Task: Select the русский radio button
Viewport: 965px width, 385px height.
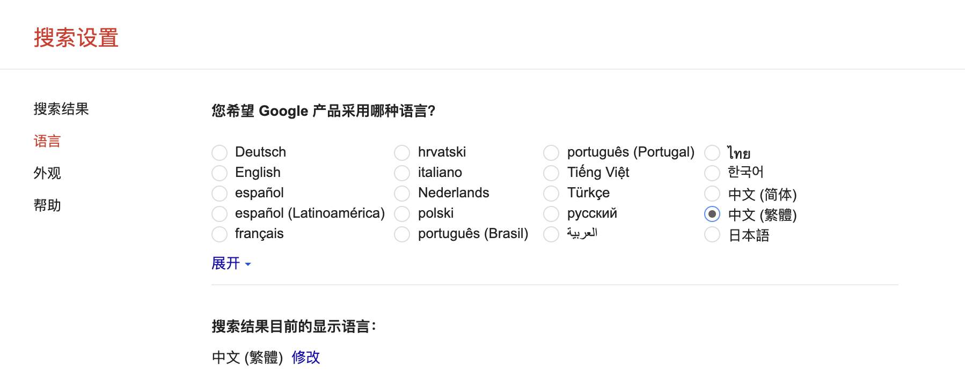Action: tap(551, 214)
